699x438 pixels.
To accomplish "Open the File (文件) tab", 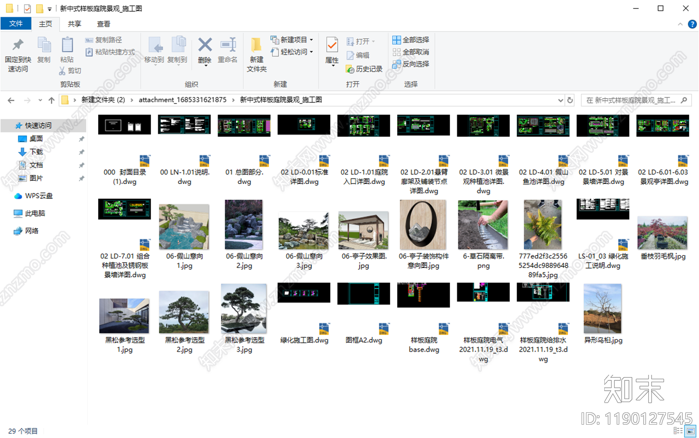I will point(16,24).
